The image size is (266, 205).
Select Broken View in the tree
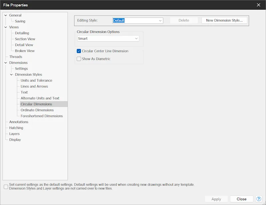[25, 51]
